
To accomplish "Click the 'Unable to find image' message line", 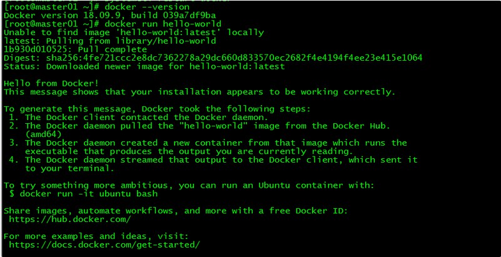I will pos(134,33).
